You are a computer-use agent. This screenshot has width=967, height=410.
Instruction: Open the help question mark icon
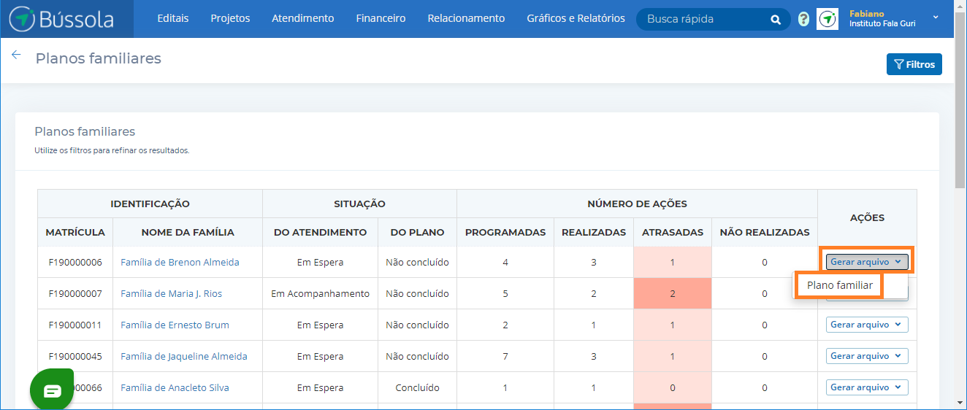[x=803, y=19]
